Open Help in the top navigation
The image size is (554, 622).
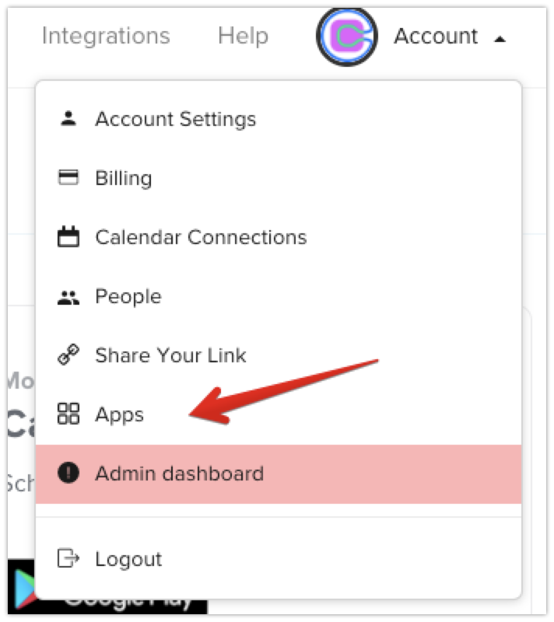[243, 36]
